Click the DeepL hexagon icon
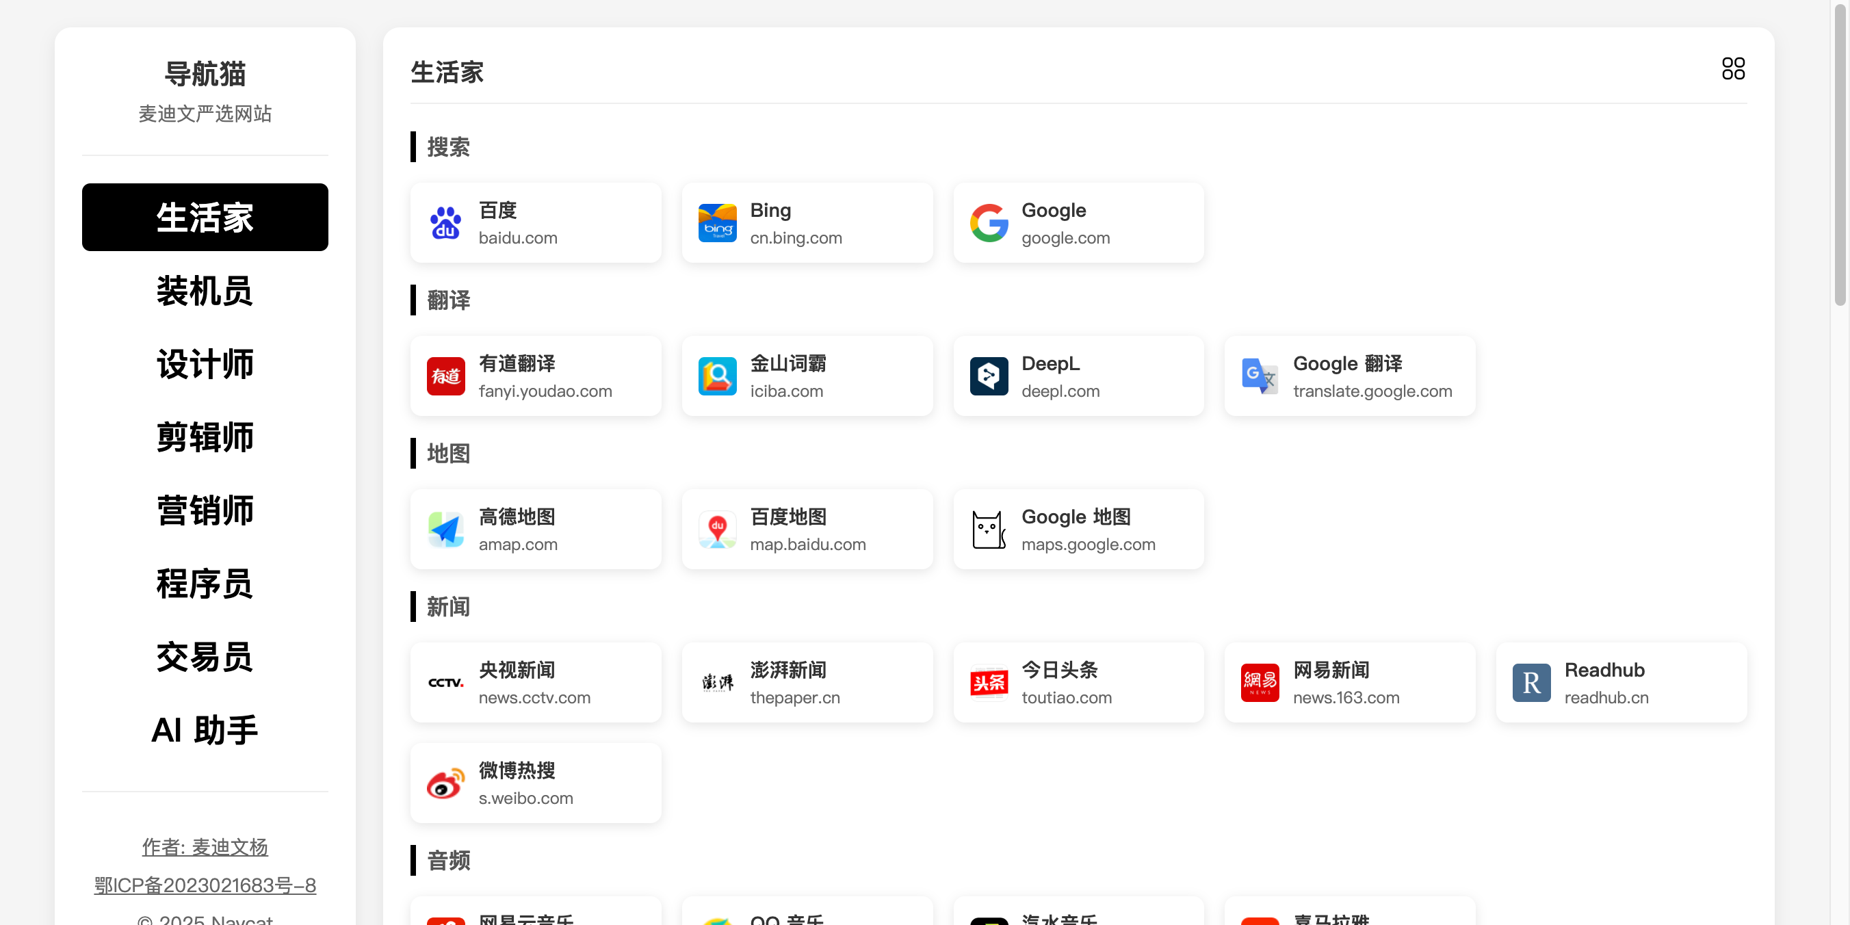This screenshot has width=1850, height=925. pos(988,376)
